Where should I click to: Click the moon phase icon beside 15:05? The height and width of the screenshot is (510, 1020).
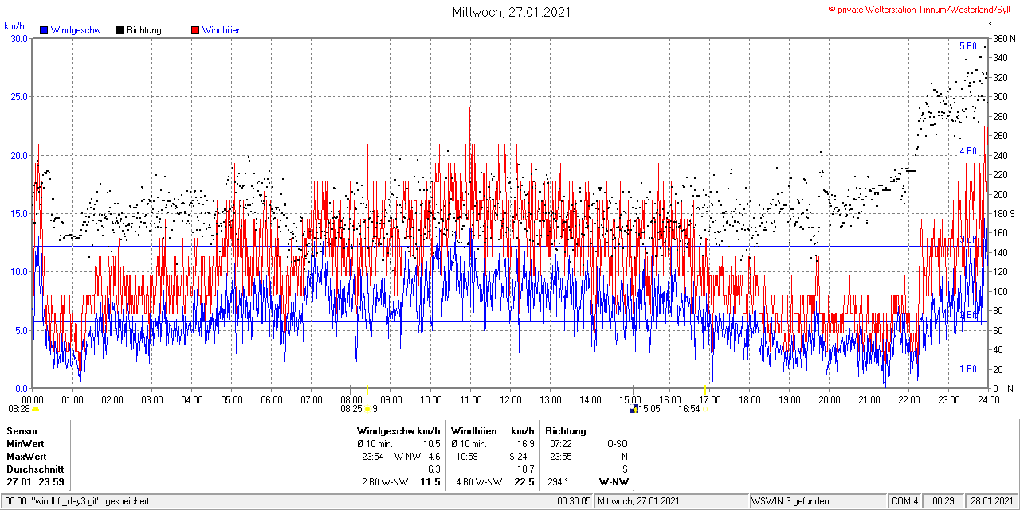pyautogui.click(x=634, y=409)
